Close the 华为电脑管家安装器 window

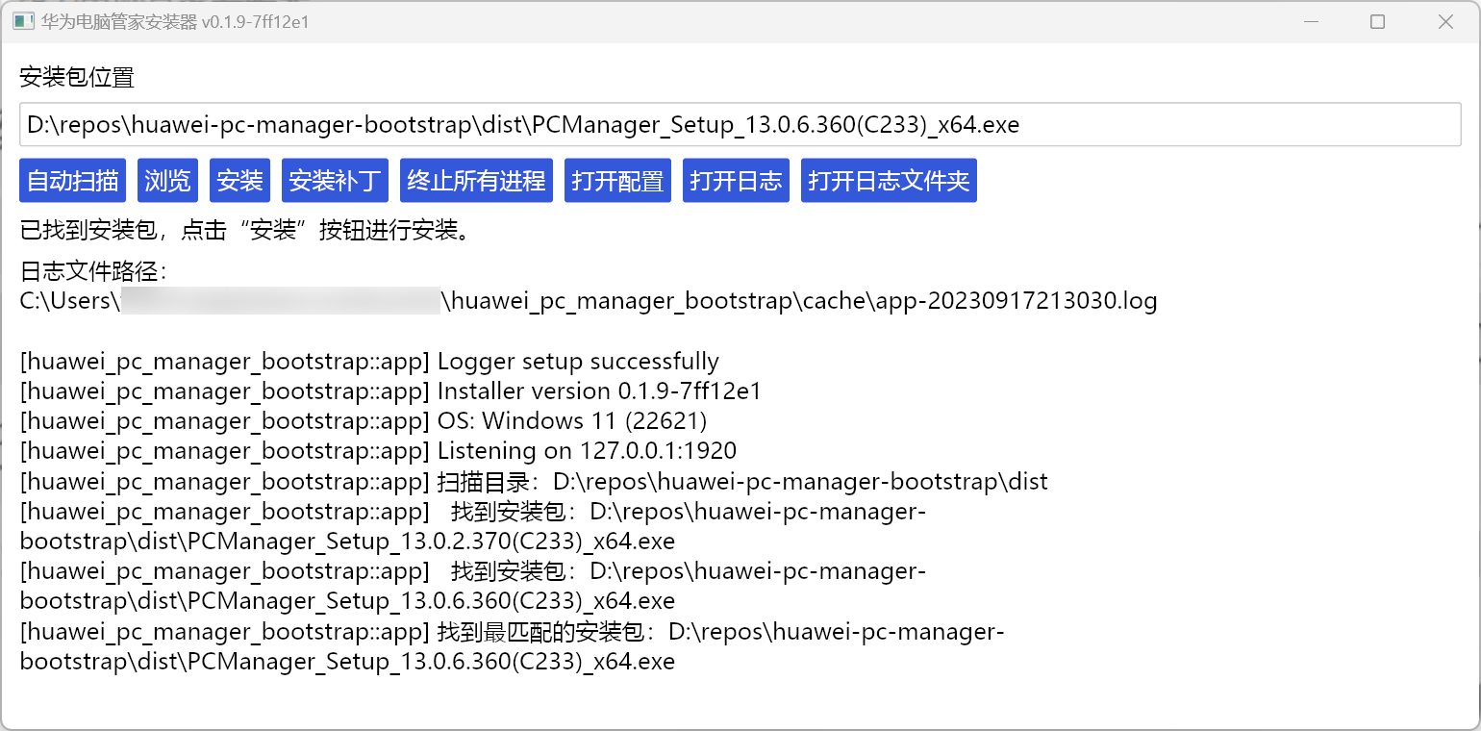click(1444, 21)
